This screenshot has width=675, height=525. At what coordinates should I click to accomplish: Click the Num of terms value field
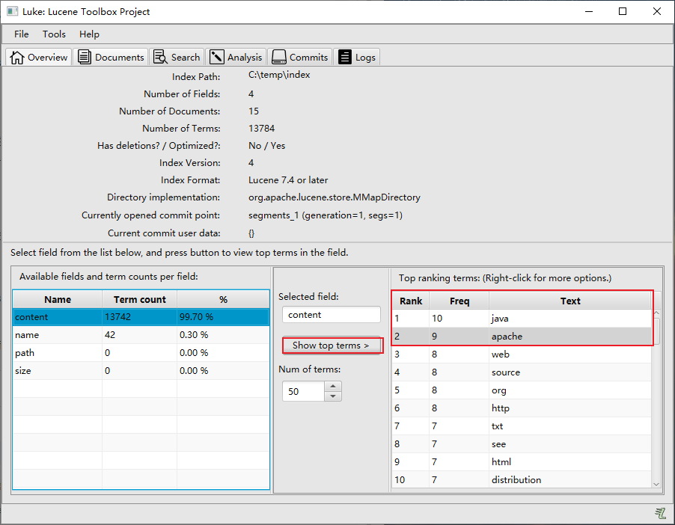pyautogui.click(x=303, y=391)
